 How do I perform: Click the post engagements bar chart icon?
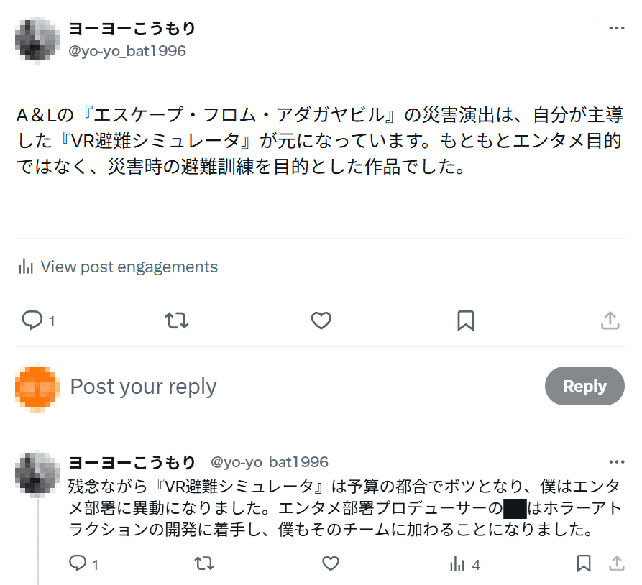pyautogui.click(x=27, y=267)
